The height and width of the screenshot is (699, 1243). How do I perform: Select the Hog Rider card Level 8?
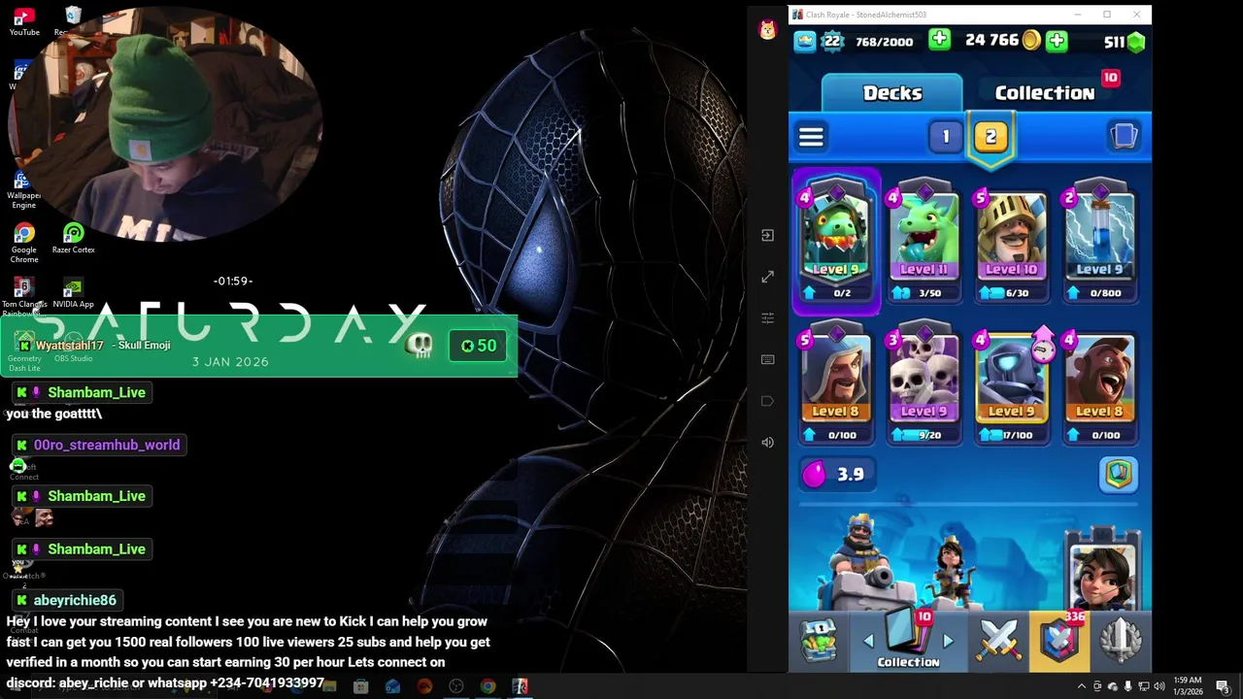click(1099, 384)
